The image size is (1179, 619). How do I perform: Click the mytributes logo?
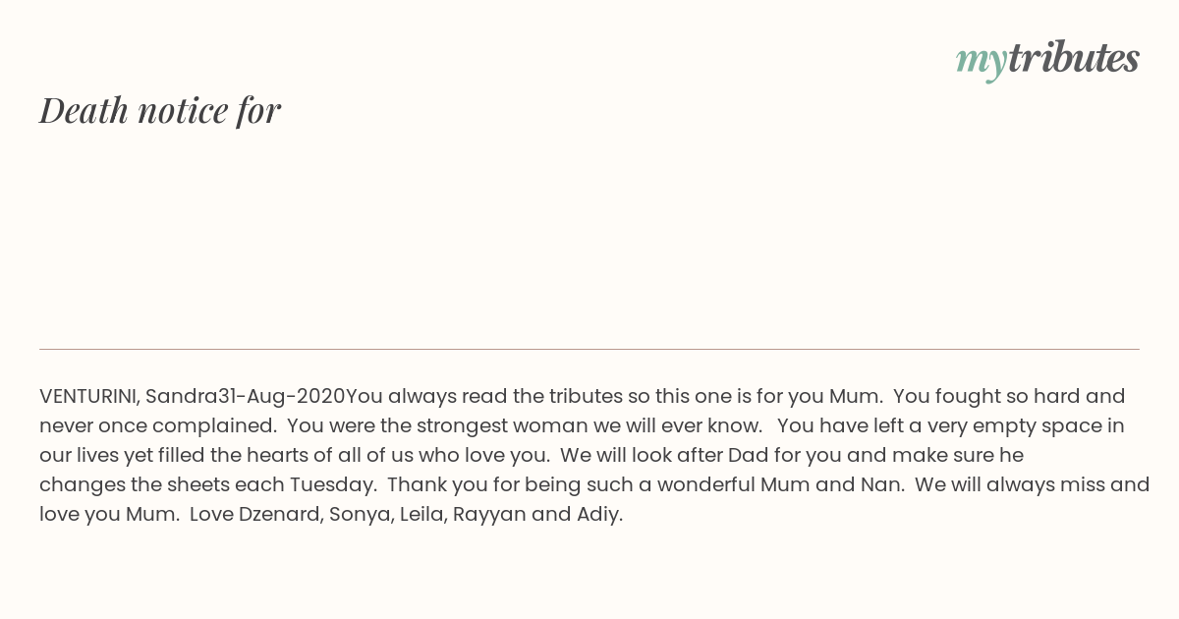(1047, 59)
